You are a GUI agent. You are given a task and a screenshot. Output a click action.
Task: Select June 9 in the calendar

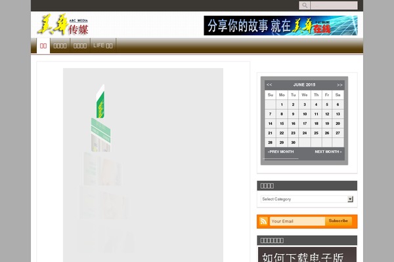[x=293, y=114]
